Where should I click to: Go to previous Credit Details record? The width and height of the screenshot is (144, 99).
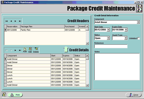pyautogui.click(x=11, y=50)
